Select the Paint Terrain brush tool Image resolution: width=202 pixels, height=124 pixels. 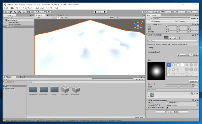(x=166, y=38)
